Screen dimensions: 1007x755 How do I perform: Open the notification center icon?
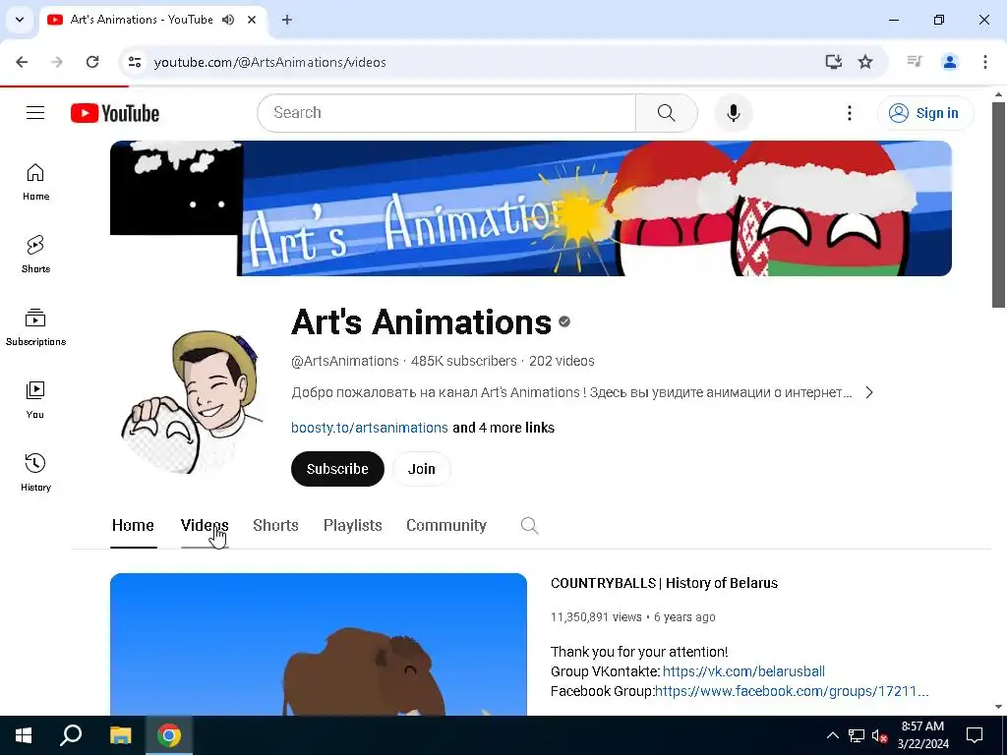point(975,735)
